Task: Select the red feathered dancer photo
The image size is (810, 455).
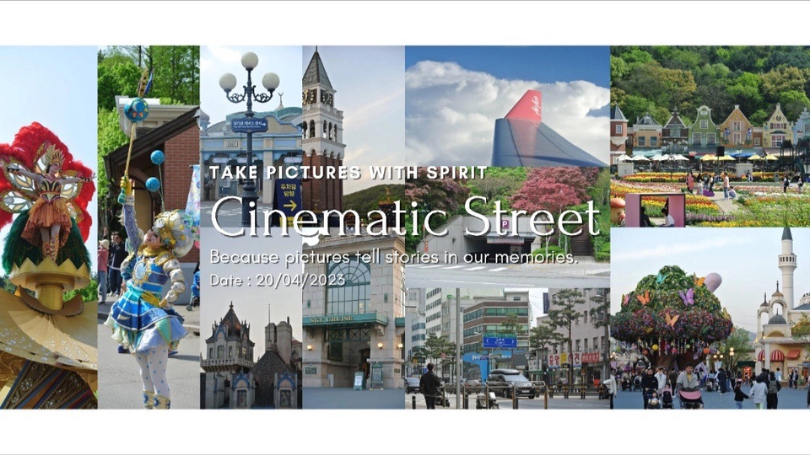Action: pos(49,227)
